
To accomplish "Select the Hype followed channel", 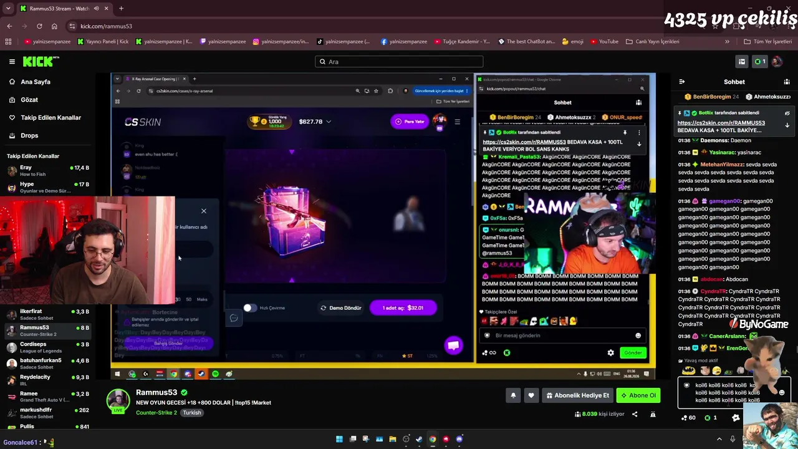I will (49, 188).
